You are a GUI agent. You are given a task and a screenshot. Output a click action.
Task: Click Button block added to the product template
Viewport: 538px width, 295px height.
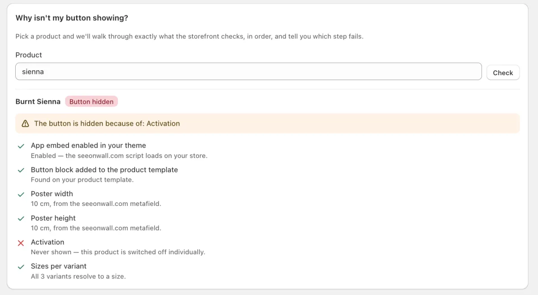(104, 170)
